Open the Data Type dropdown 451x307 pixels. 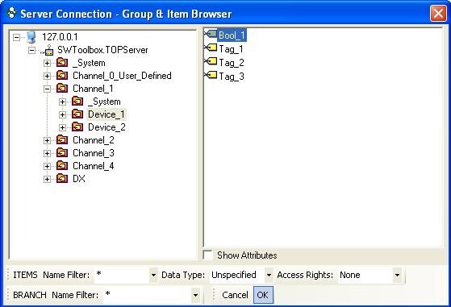(269, 275)
